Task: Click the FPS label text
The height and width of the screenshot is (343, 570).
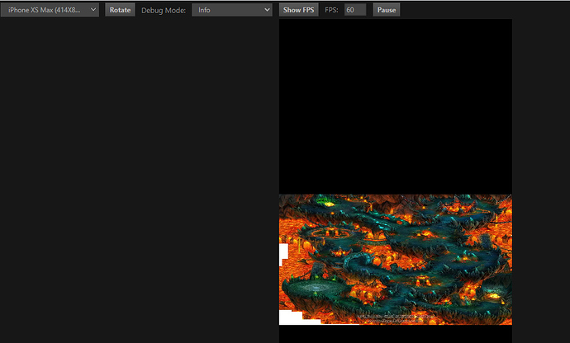Action: [331, 10]
